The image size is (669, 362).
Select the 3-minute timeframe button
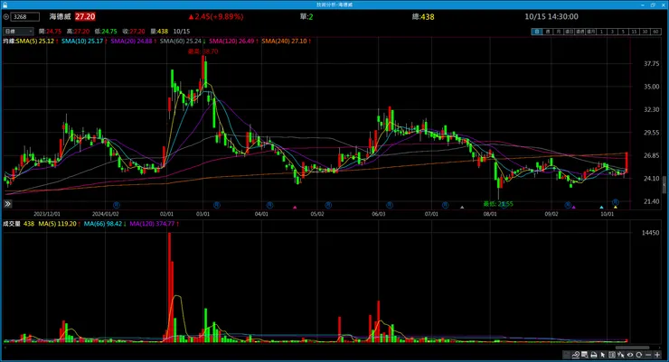[x=612, y=32]
